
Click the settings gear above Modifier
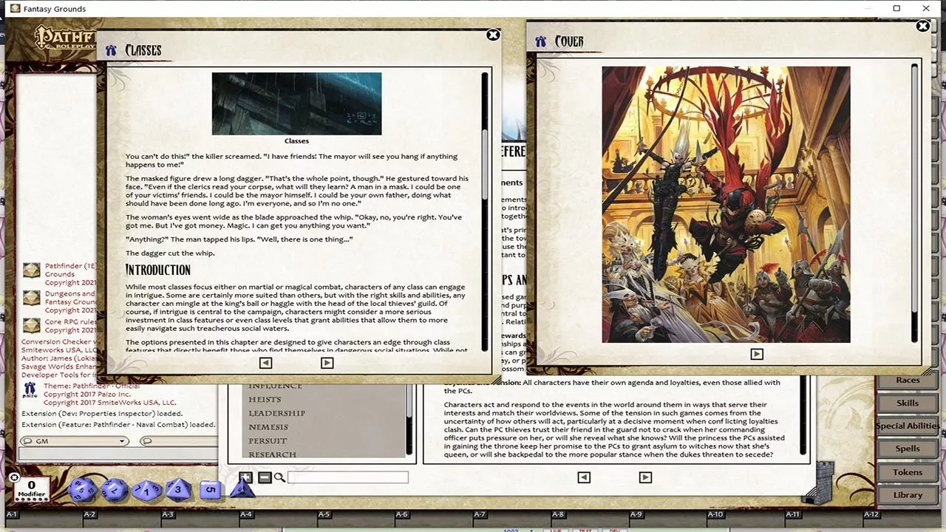click(14, 477)
